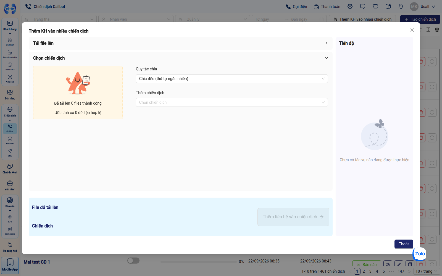Open the settings gear in the top bar
442x276 pixels.
point(350,6)
